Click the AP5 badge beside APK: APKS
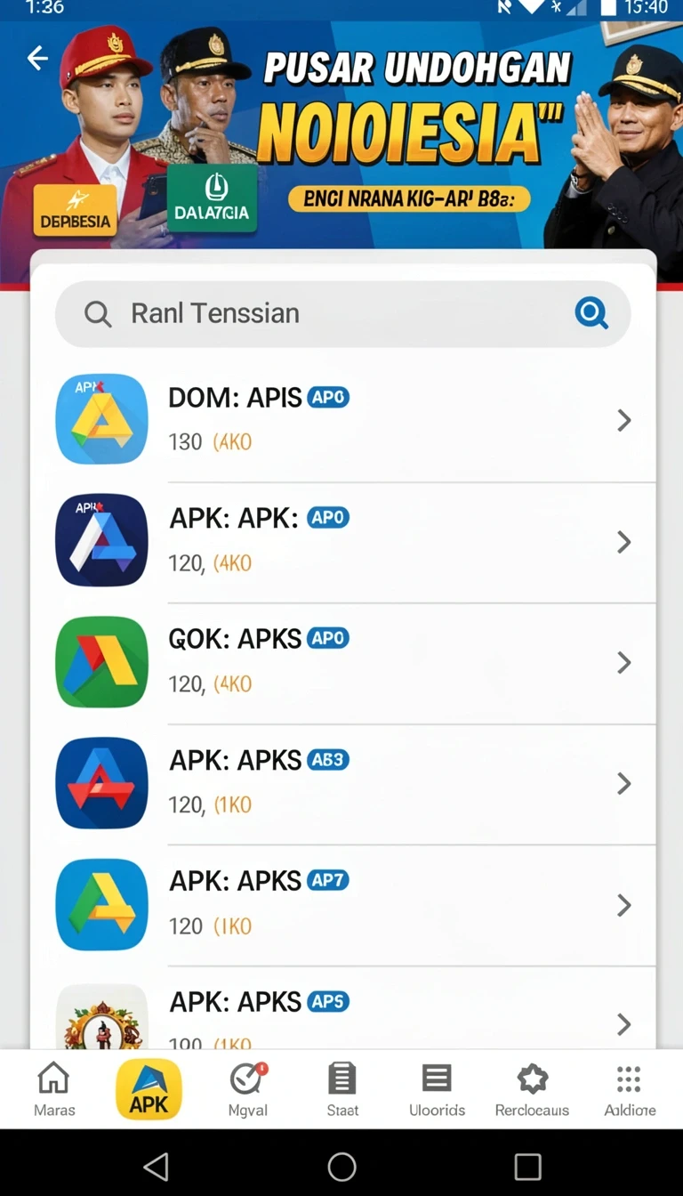The image size is (683, 1196). [x=328, y=1002]
